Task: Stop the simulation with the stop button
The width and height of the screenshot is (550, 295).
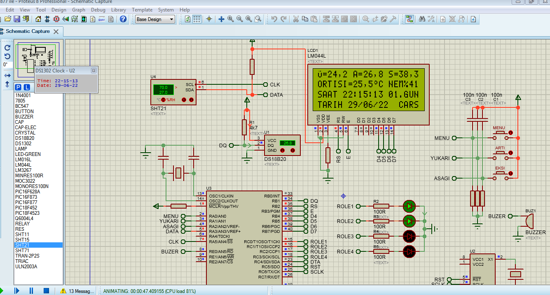Action: point(46,290)
